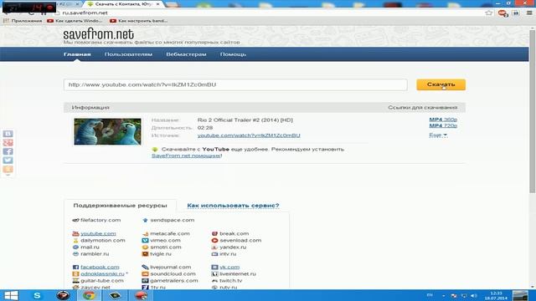Viewport: 536px width, 301px height.
Task: Click the yellow Скачать button
Action: click(x=441, y=84)
